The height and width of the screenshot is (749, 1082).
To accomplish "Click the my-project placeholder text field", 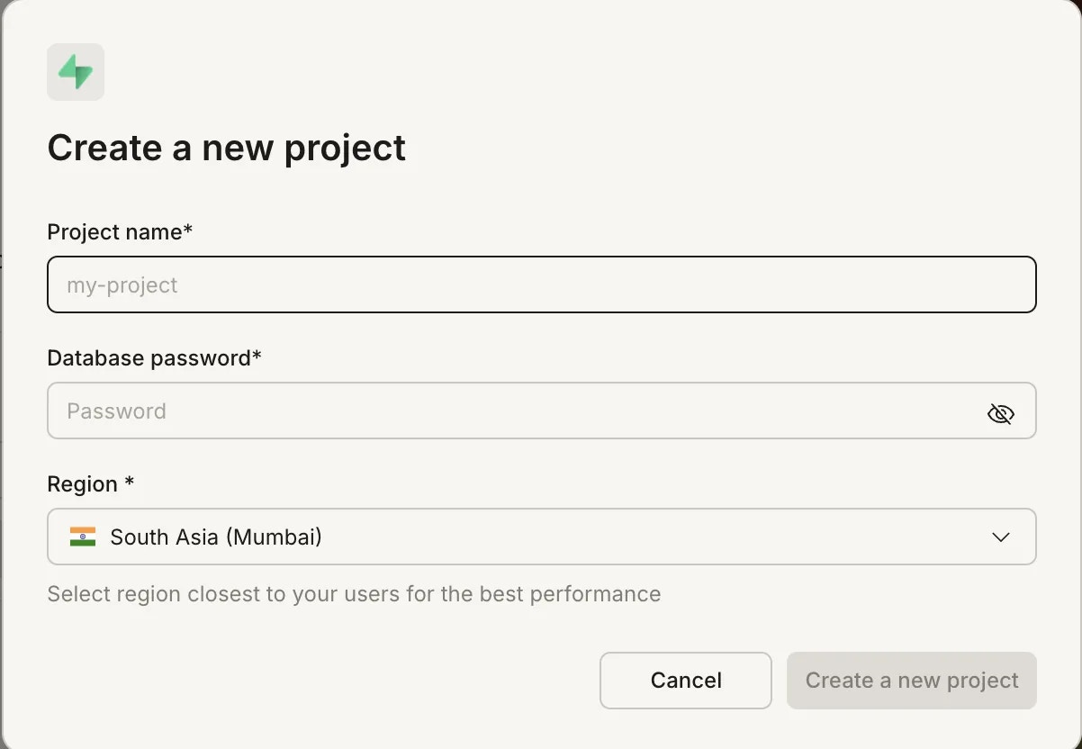I will 541,284.
